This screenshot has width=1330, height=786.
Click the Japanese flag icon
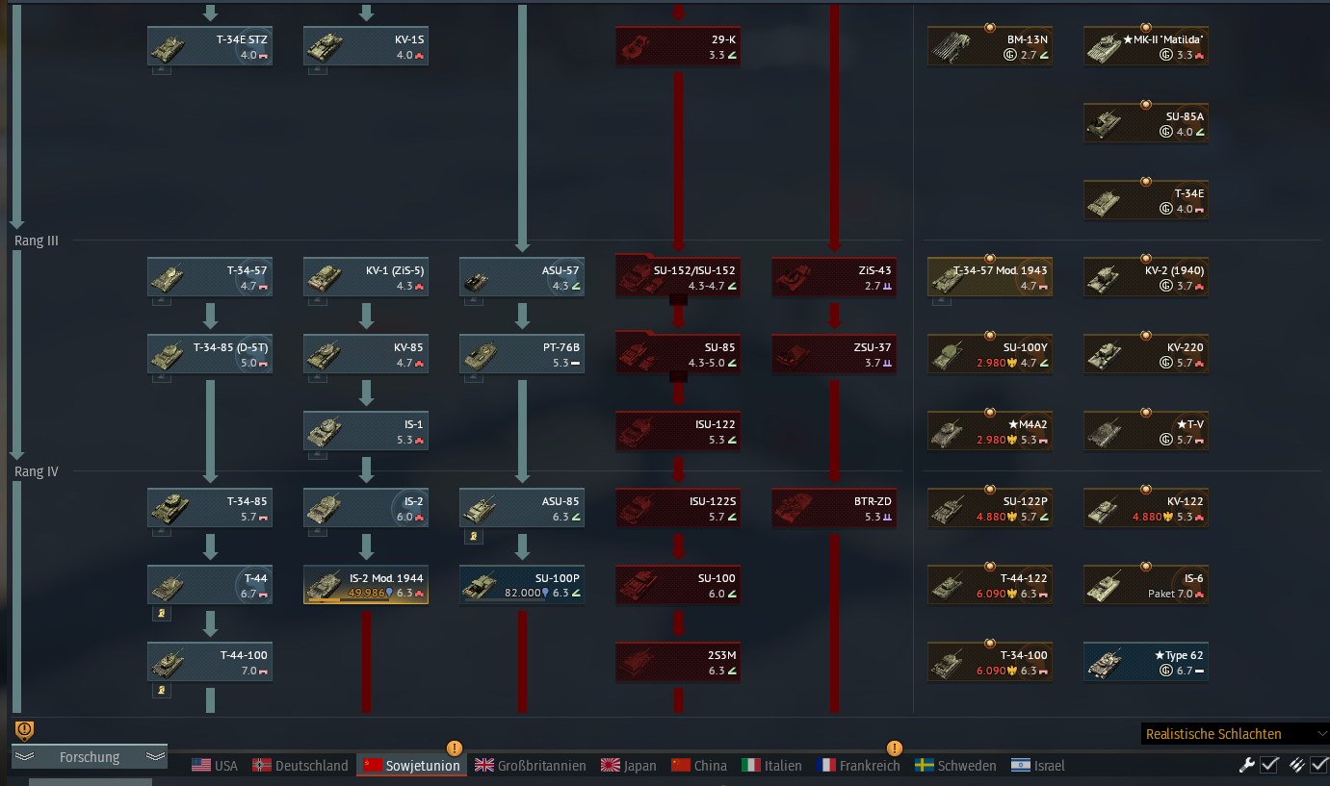[x=611, y=766]
